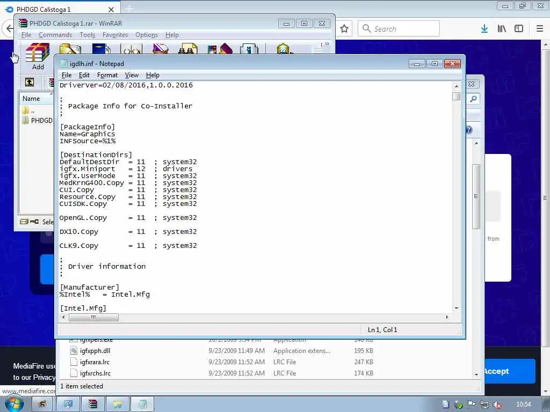Bookmark page with Firefox star icon
This screenshot has width=550, height=412.
coord(344,29)
